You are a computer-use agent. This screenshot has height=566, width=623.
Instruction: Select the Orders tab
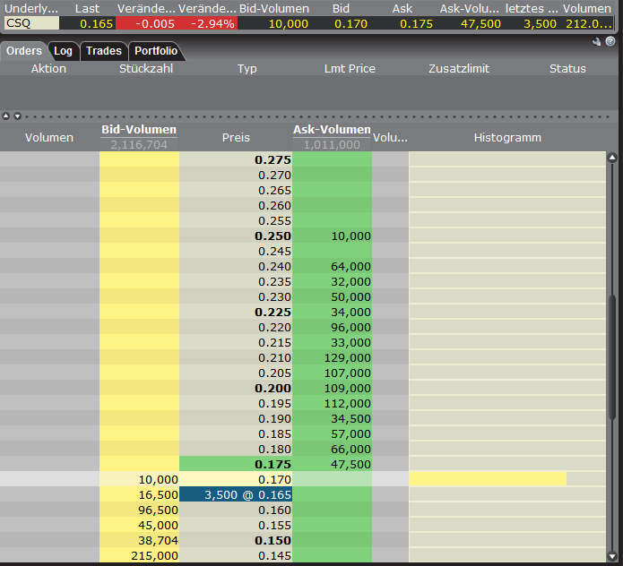(24, 51)
